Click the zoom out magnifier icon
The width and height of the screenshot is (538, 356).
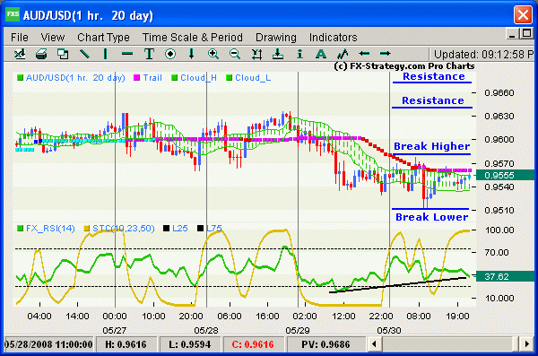click(x=235, y=54)
